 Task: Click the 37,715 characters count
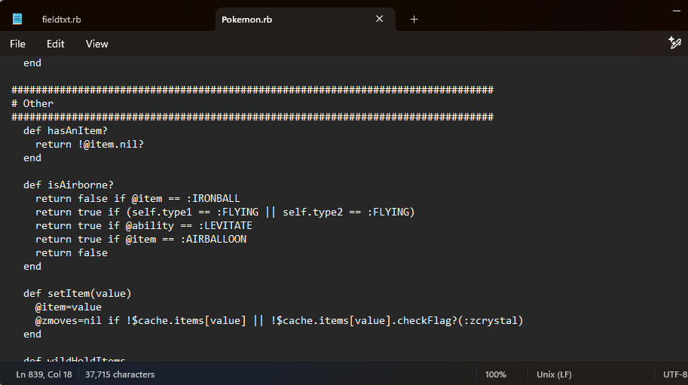(120, 374)
